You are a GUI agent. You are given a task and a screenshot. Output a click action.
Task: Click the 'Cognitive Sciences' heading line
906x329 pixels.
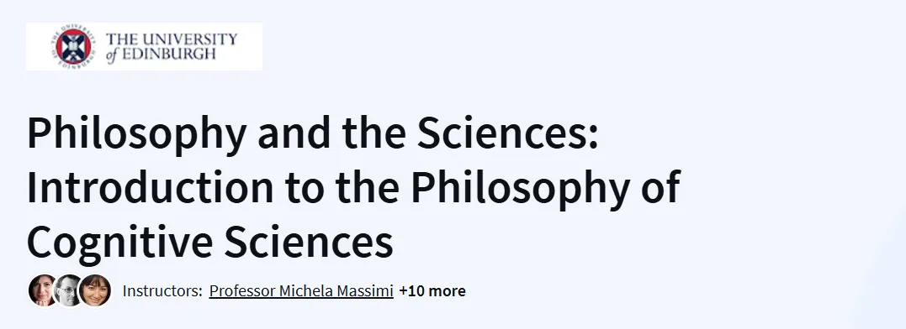click(x=209, y=241)
